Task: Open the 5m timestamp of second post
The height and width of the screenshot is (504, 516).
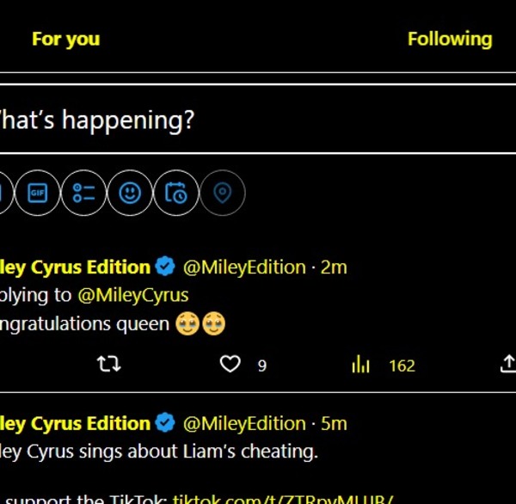Action: point(334,424)
